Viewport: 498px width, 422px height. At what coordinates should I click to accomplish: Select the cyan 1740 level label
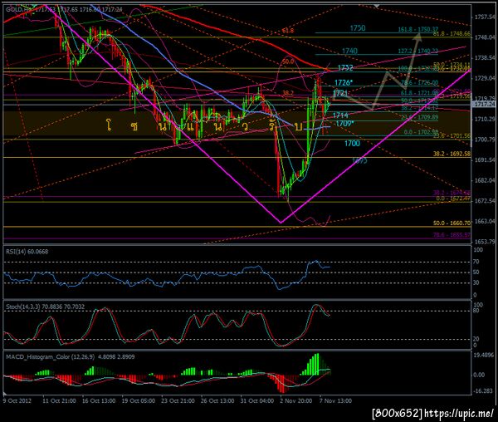[349, 51]
